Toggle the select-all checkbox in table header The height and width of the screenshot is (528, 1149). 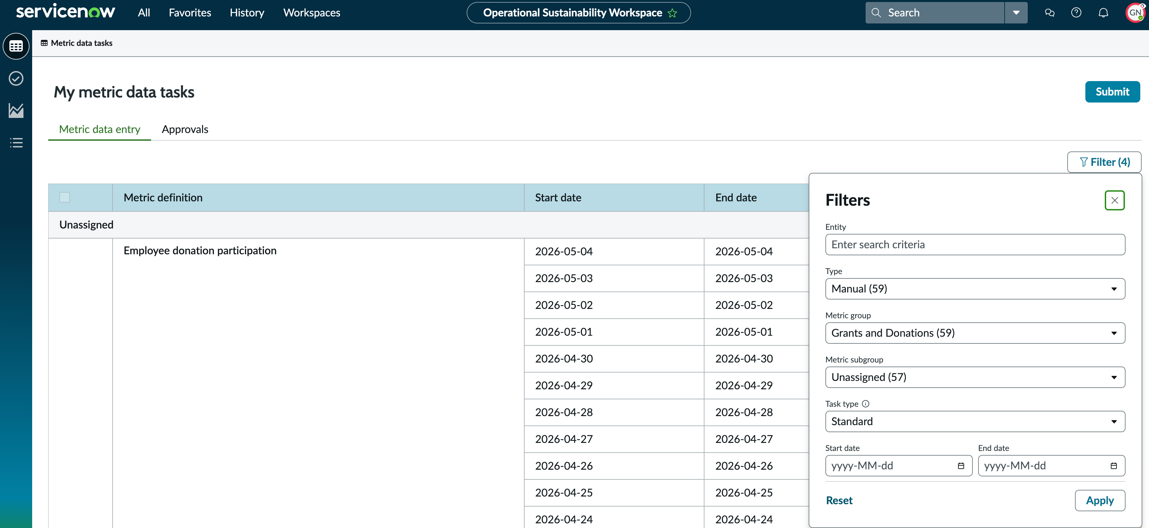tap(65, 197)
